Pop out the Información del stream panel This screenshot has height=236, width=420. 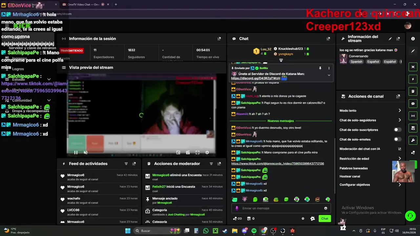pos(398,39)
